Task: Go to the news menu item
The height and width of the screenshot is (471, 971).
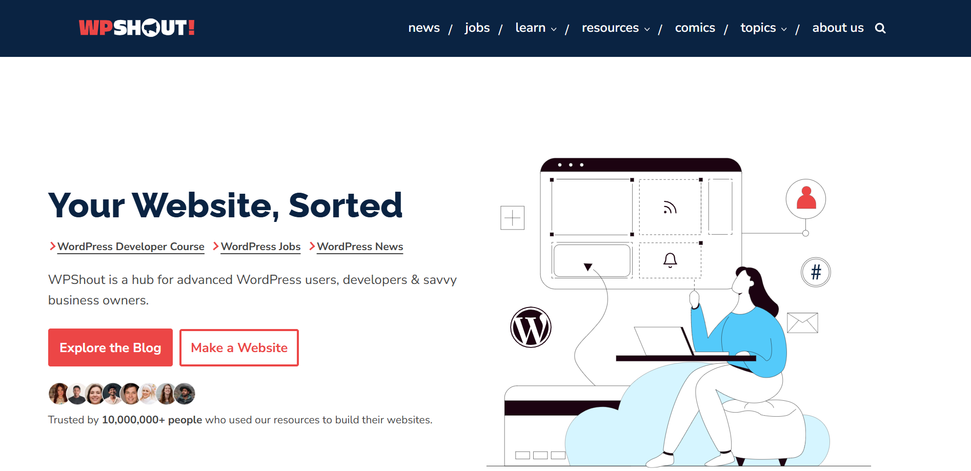Action: [424, 28]
